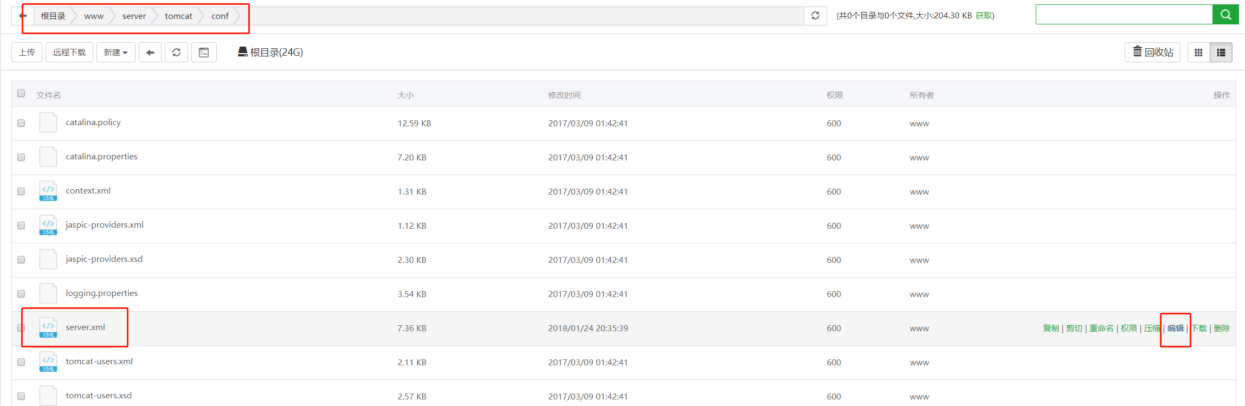The width and height of the screenshot is (1245, 406).
Task: Select the context.xml row checkbox
Action: (x=21, y=191)
